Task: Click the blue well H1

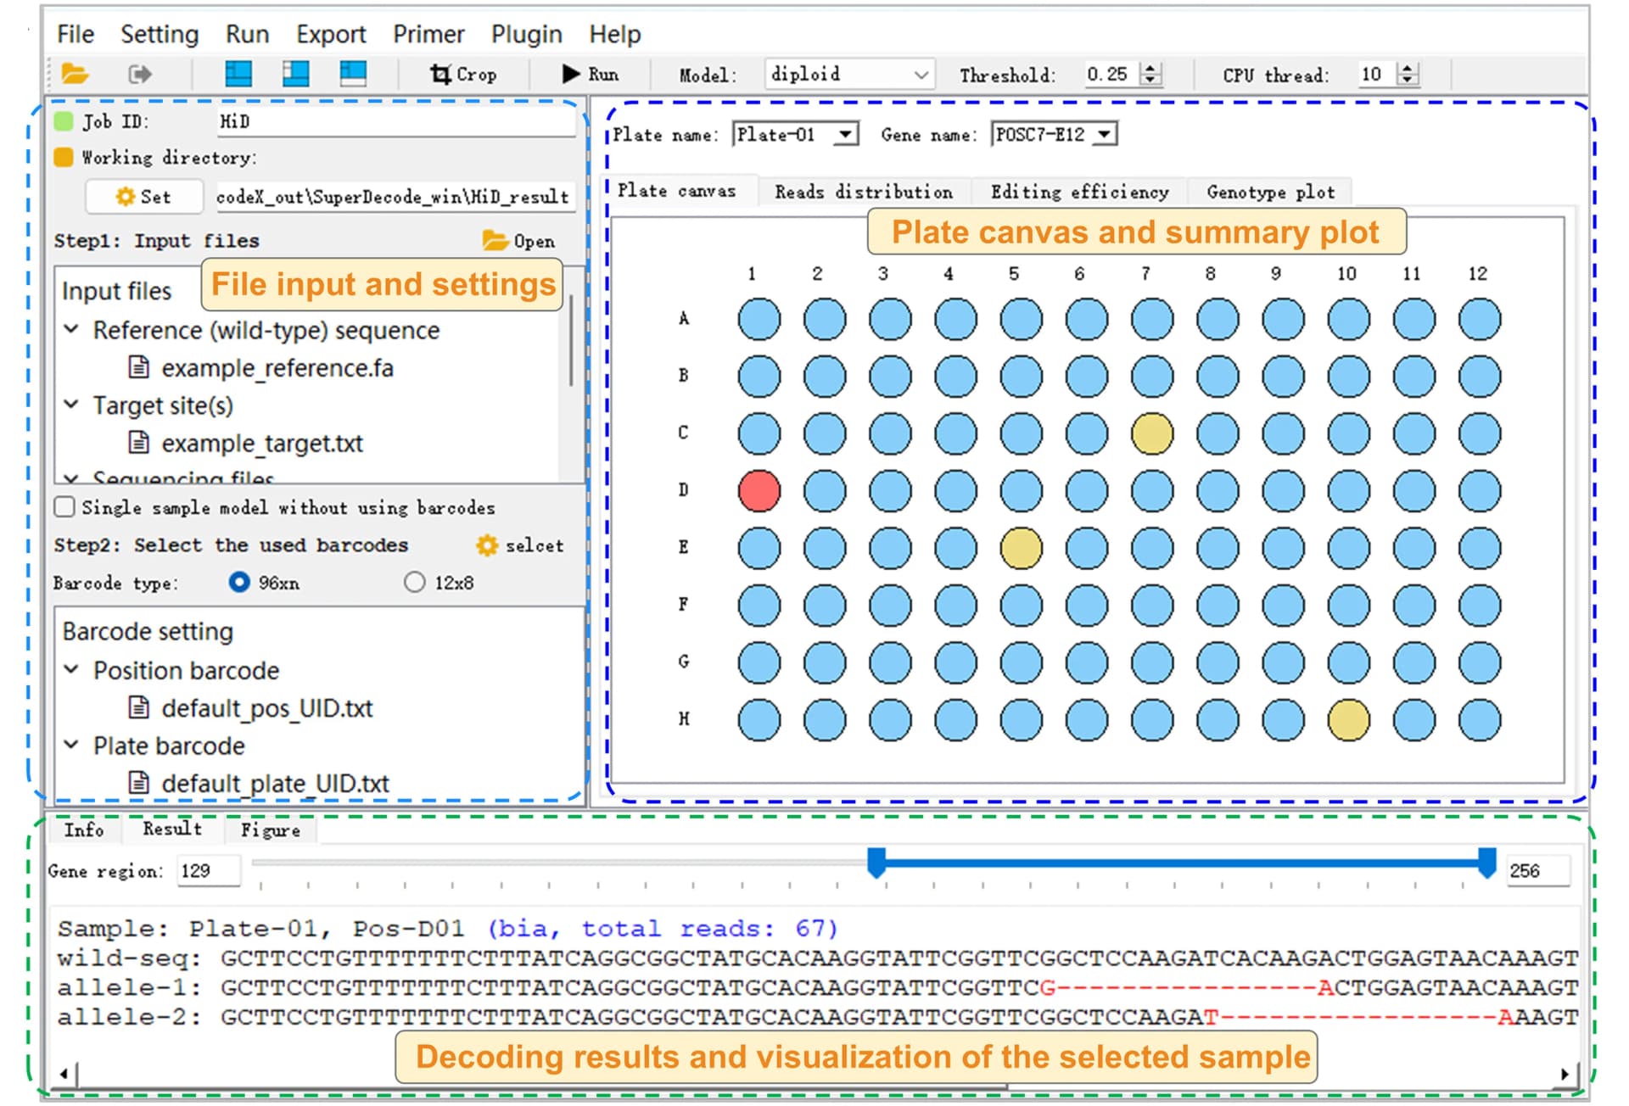Action: pyautogui.click(x=759, y=720)
